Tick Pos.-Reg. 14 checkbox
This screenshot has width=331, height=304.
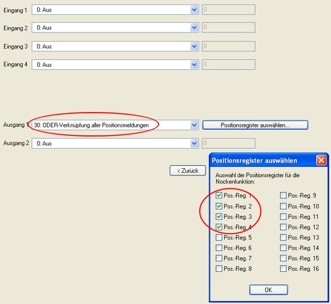283,248
